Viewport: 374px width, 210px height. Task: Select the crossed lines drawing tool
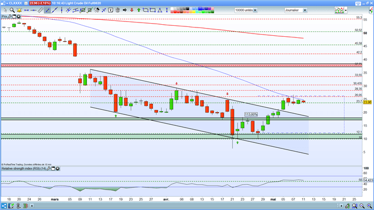click(68, 10)
